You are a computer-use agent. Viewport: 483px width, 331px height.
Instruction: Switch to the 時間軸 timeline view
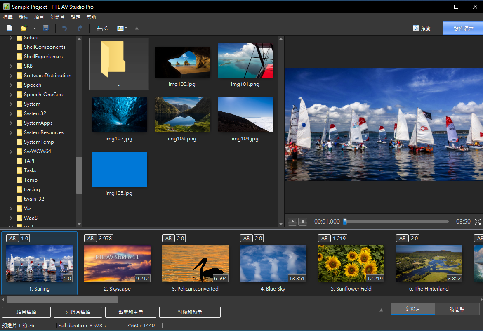point(457,309)
